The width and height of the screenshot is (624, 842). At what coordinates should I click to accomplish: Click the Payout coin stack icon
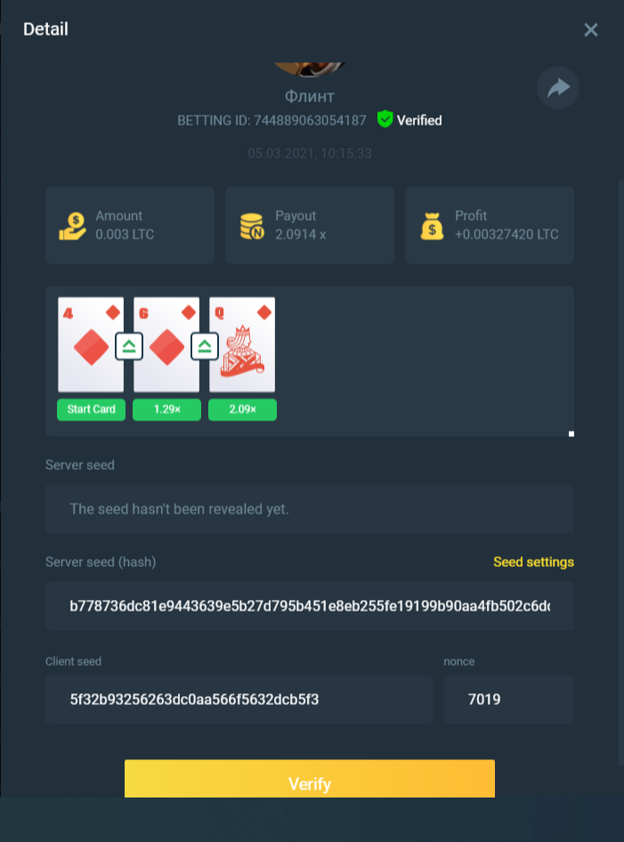click(252, 225)
